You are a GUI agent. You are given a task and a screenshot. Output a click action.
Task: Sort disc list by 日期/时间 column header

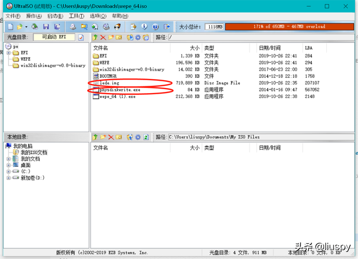click(x=270, y=48)
